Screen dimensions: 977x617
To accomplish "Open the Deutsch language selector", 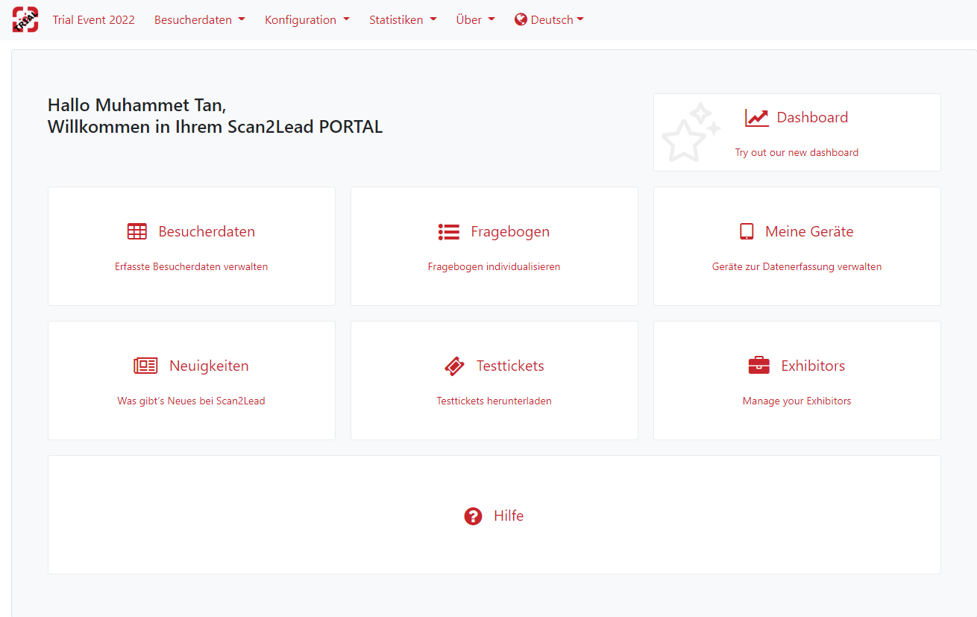I will (x=549, y=20).
